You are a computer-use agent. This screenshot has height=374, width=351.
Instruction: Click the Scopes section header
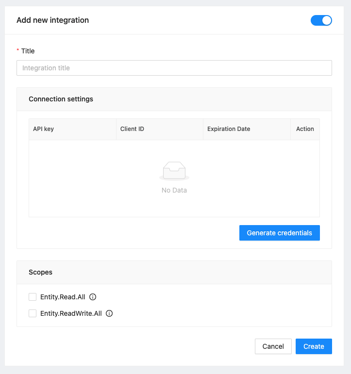click(x=41, y=272)
